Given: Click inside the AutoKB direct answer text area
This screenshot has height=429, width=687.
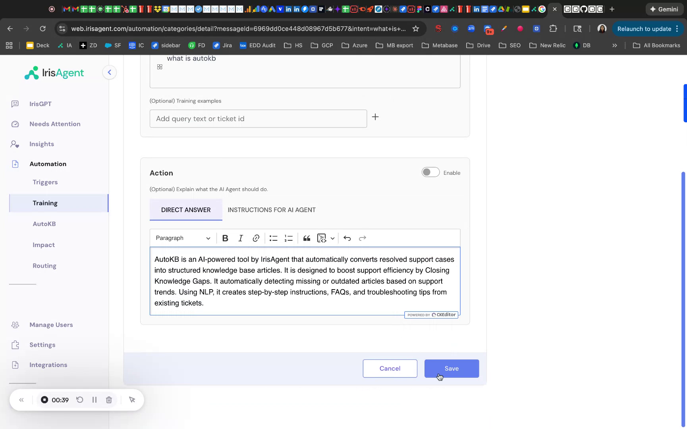Looking at the screenshot, I should [x=305, y=281].
